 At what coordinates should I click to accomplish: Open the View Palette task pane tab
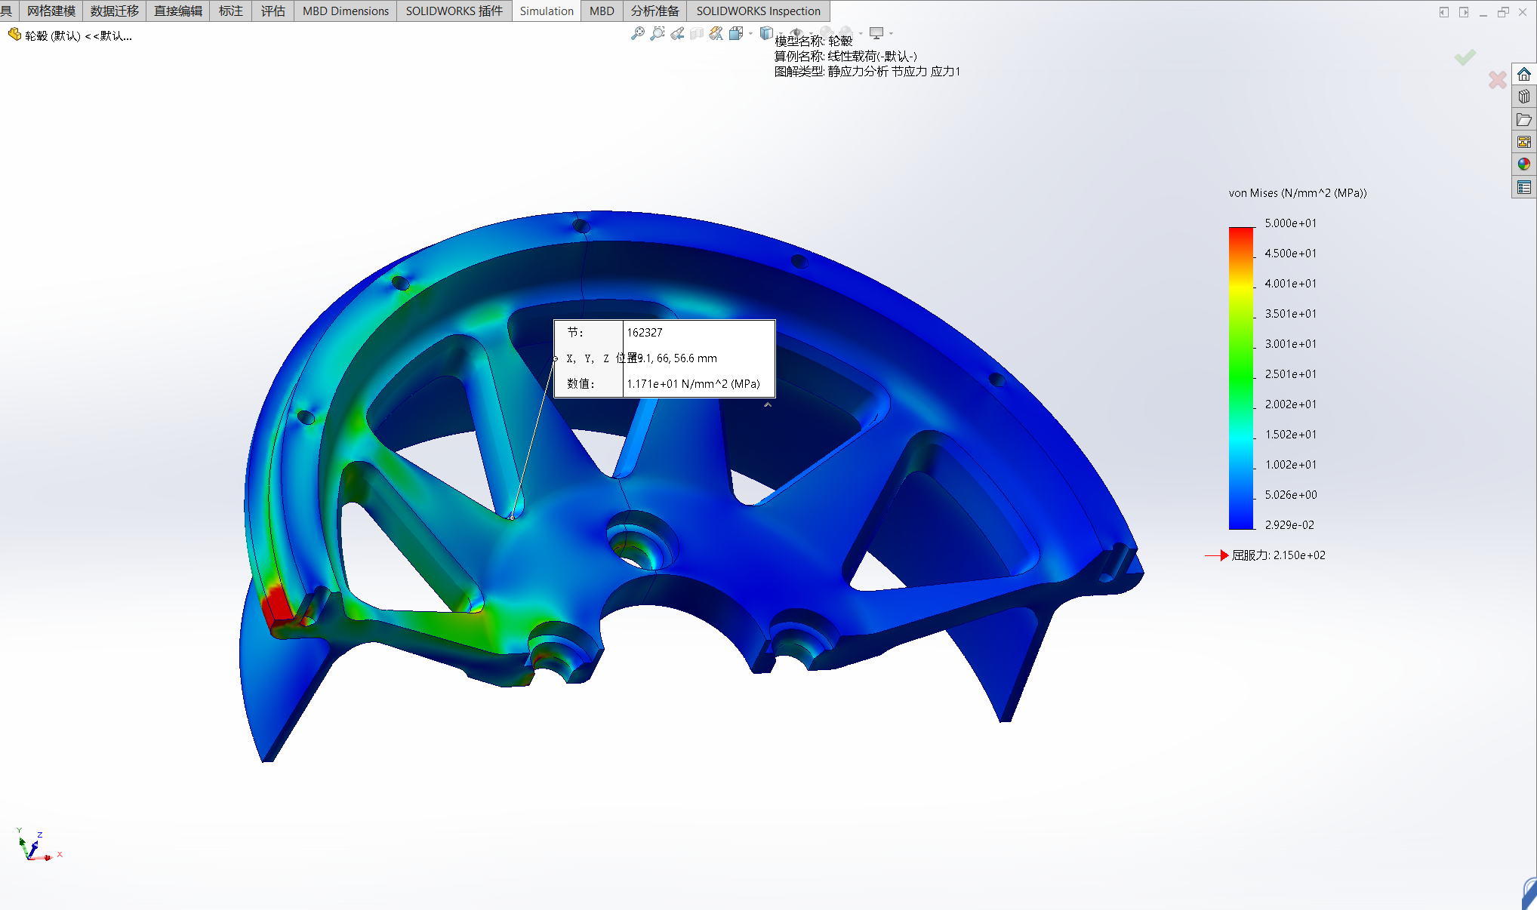point(1524,142)
